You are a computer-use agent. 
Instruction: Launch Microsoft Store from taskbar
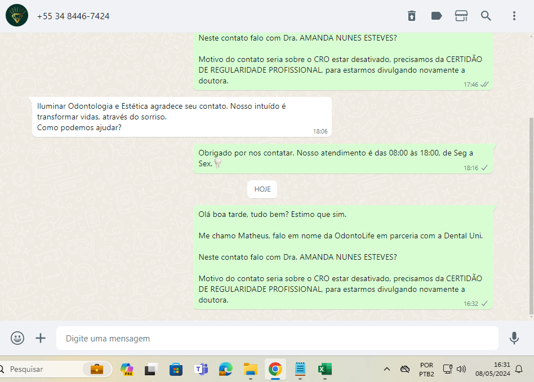point(176,369)
